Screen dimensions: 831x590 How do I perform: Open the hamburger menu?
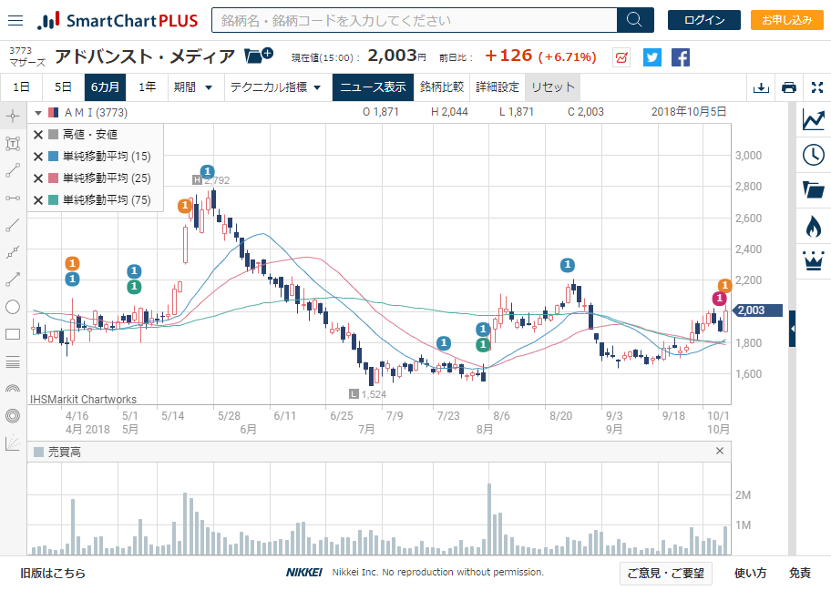(15, 21)
